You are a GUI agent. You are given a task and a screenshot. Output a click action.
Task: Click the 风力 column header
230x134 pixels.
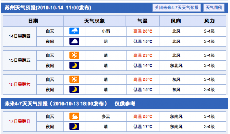pyautogui.click(x=209, y=21)
